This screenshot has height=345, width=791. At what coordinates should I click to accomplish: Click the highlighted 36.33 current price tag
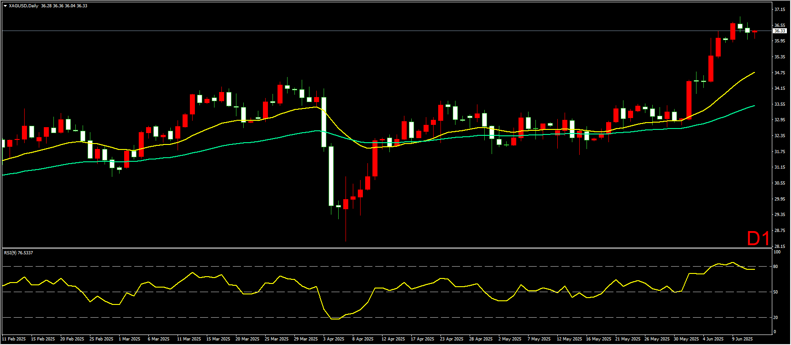coord(780,31)
